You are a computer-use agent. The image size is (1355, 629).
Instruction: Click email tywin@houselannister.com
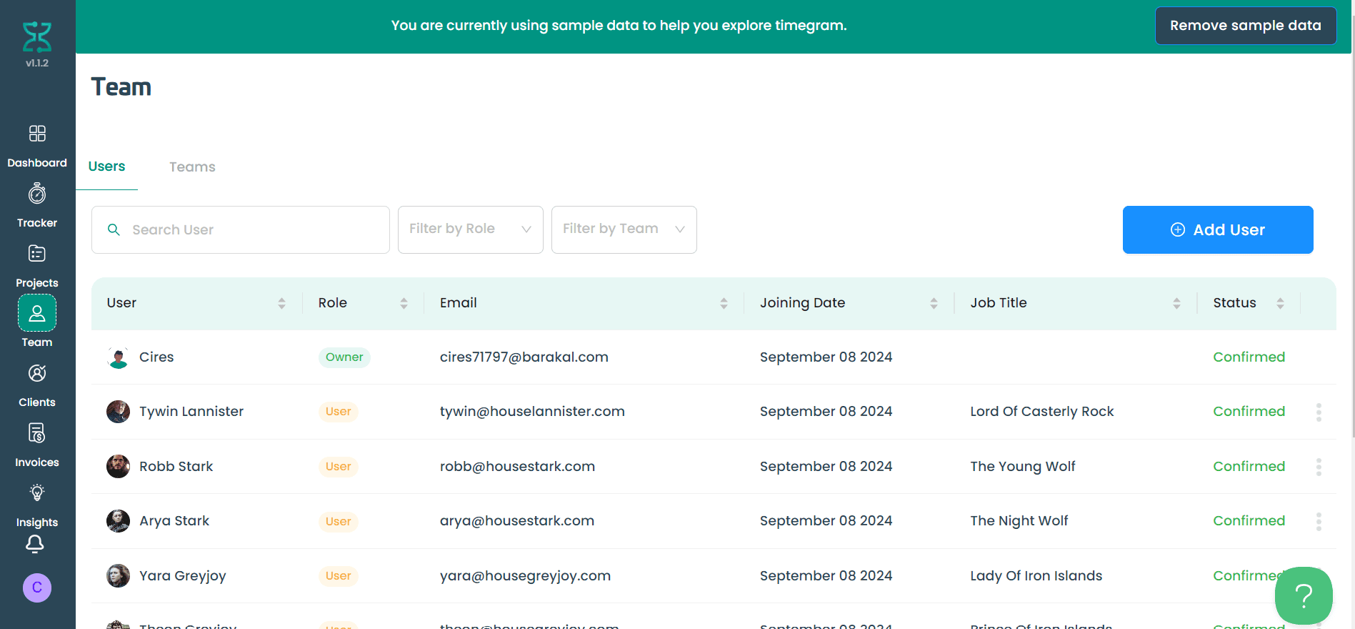click(532, 412)
